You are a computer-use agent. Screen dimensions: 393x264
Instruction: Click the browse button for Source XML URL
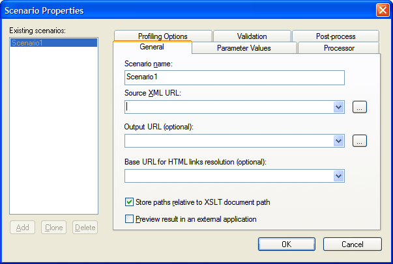360,107
